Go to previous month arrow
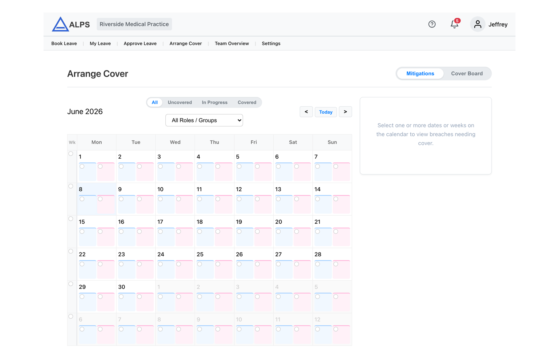This screenshot has height=349, width=559. click(306, 112)
